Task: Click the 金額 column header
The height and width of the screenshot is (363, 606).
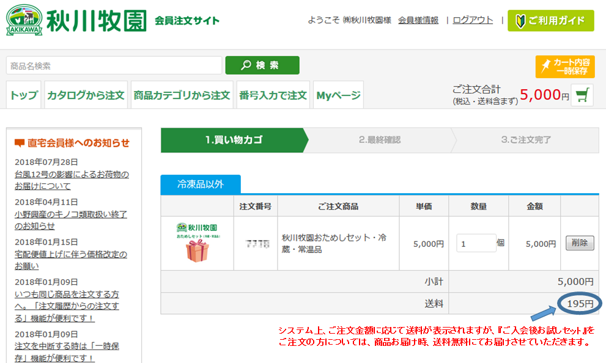Action: pyautogui.click(x=534, y=207)
